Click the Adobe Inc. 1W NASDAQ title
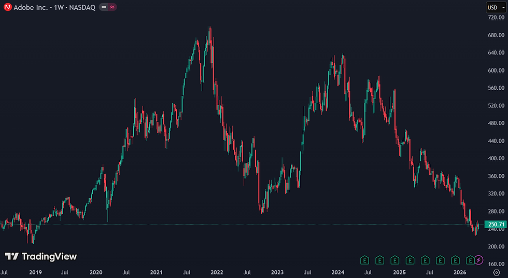The image size is (508, 278). (x=54, y=7)
